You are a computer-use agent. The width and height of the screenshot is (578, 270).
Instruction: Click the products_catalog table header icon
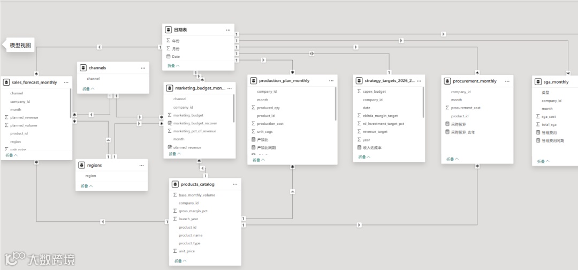point(176,184)
